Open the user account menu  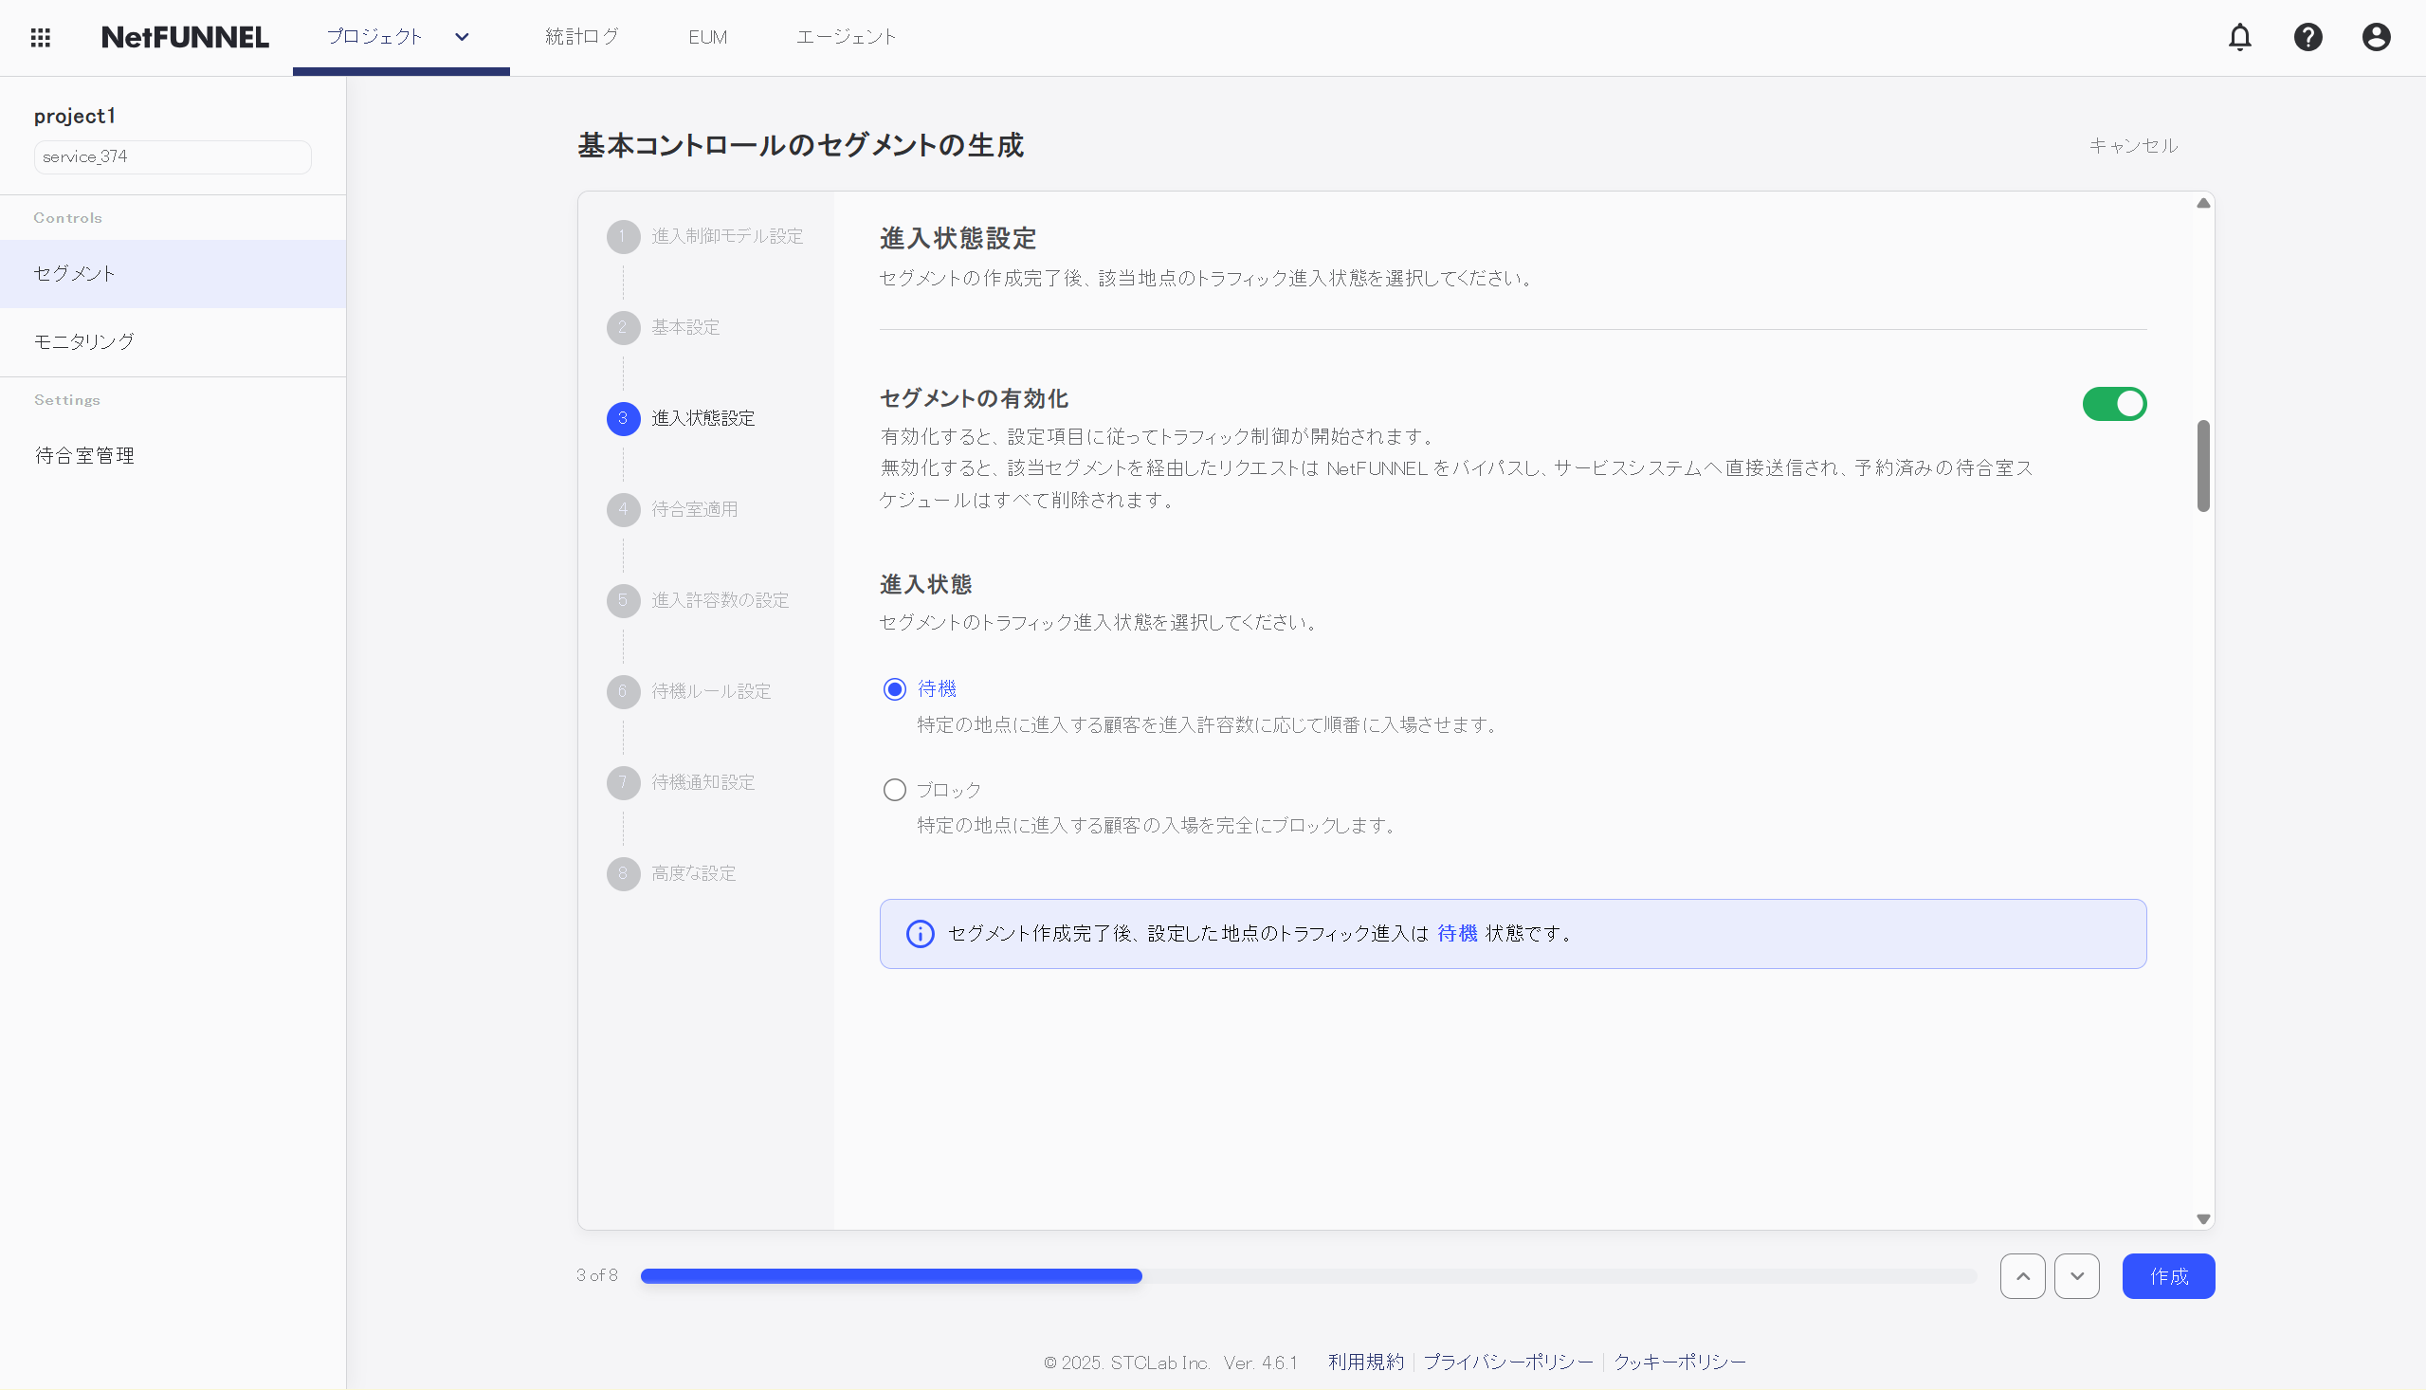pyautogui.click(x=2376, y=37)
